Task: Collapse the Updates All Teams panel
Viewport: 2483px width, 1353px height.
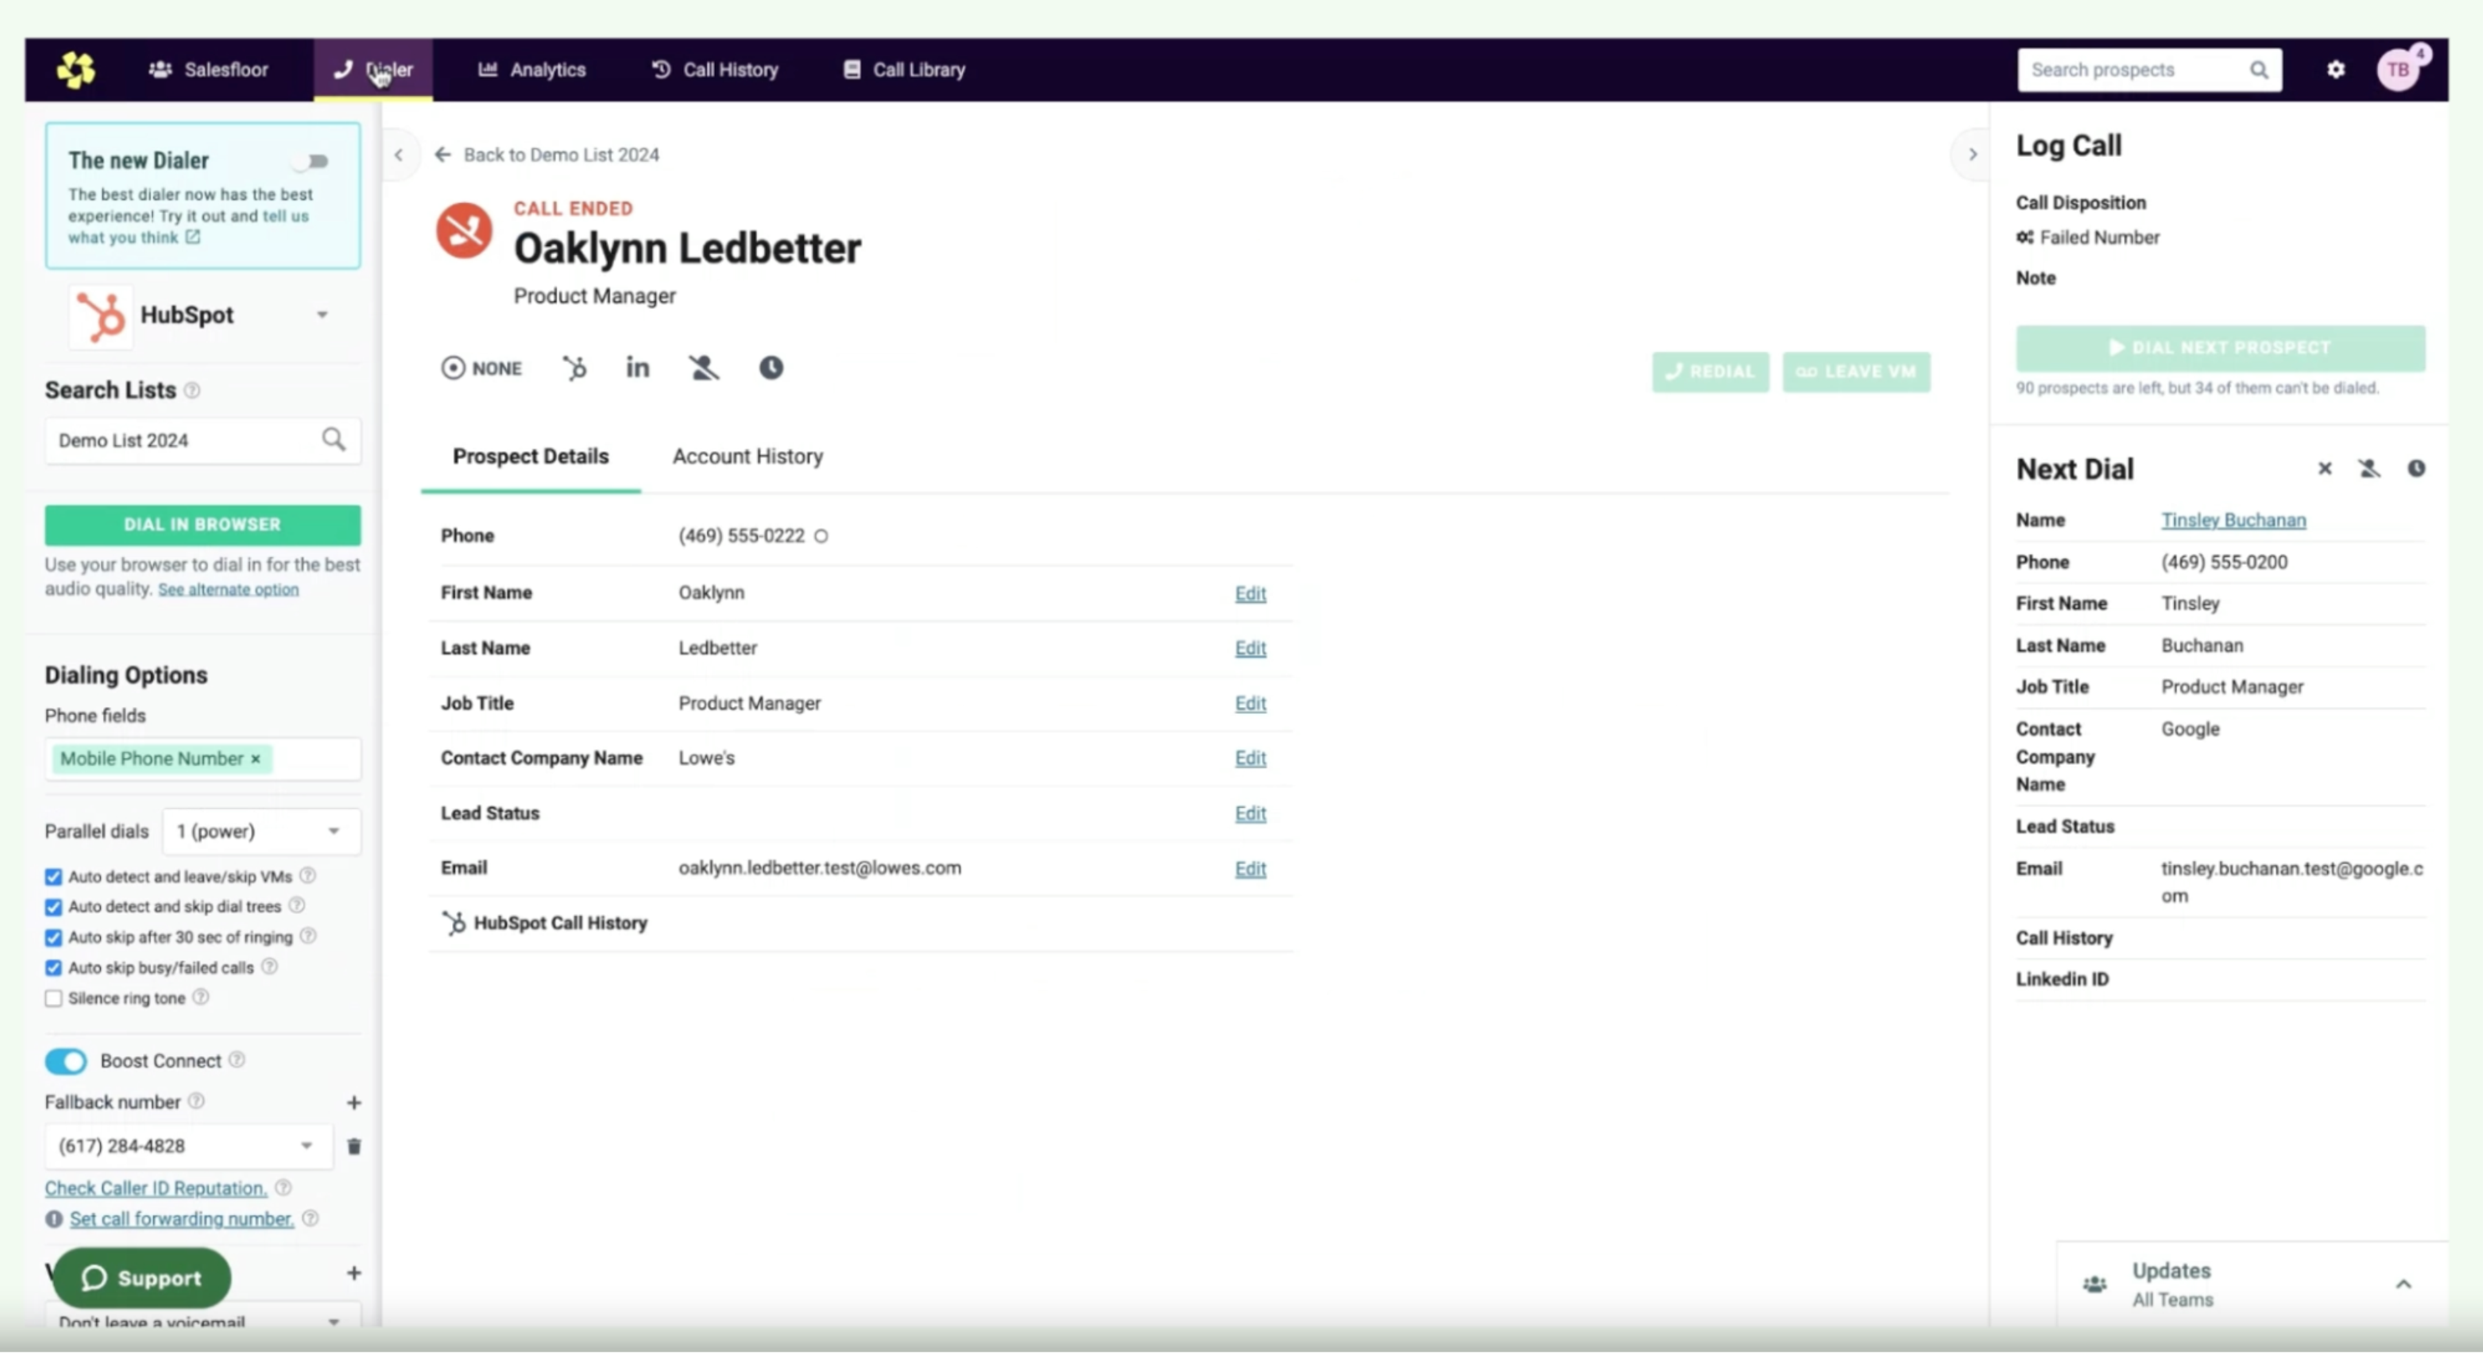Action: pyautogui.click(x=2402, y=1284)
